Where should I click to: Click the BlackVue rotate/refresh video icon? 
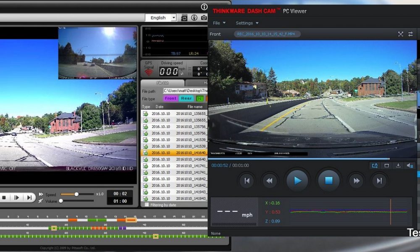pos(184,18)
